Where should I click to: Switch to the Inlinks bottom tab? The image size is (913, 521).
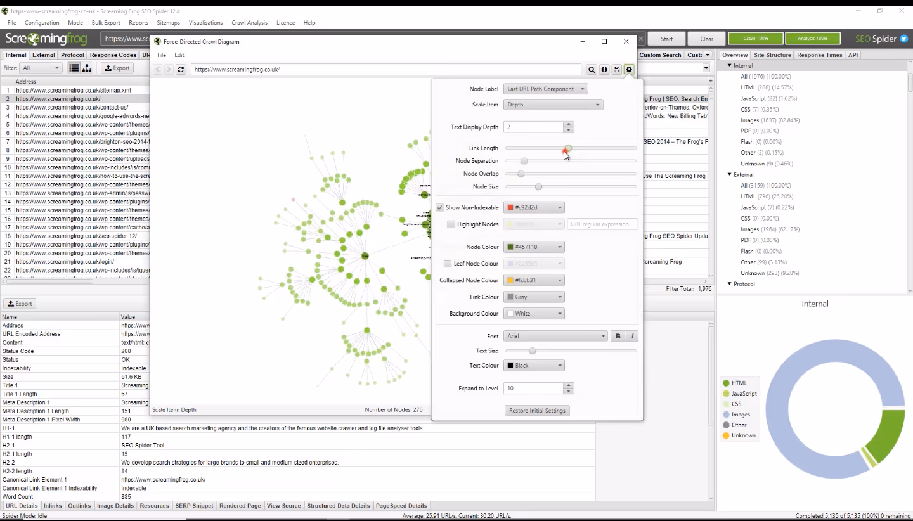coord(53,506)
